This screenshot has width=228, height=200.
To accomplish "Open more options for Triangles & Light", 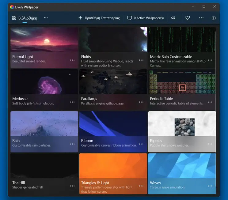I will coord(141,186).
